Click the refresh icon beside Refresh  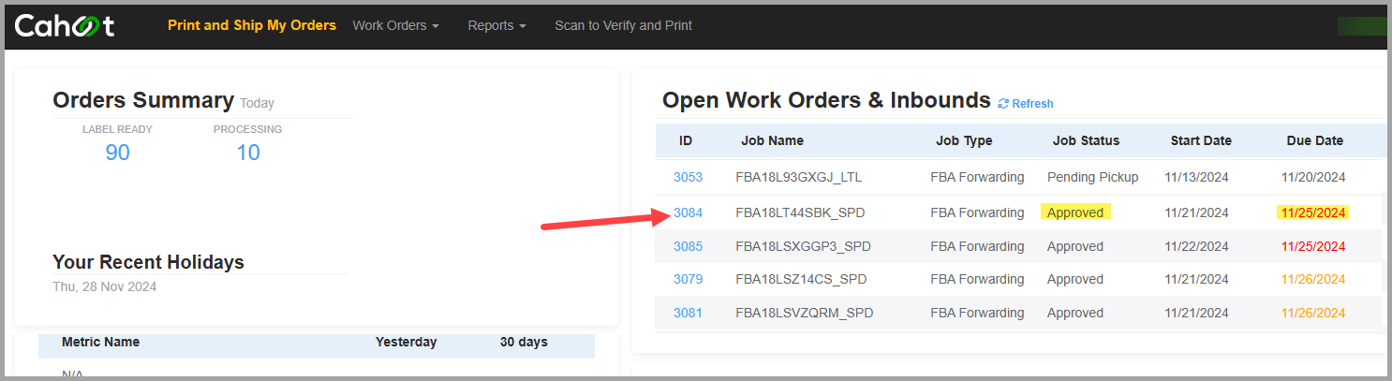coord(1003,104)
